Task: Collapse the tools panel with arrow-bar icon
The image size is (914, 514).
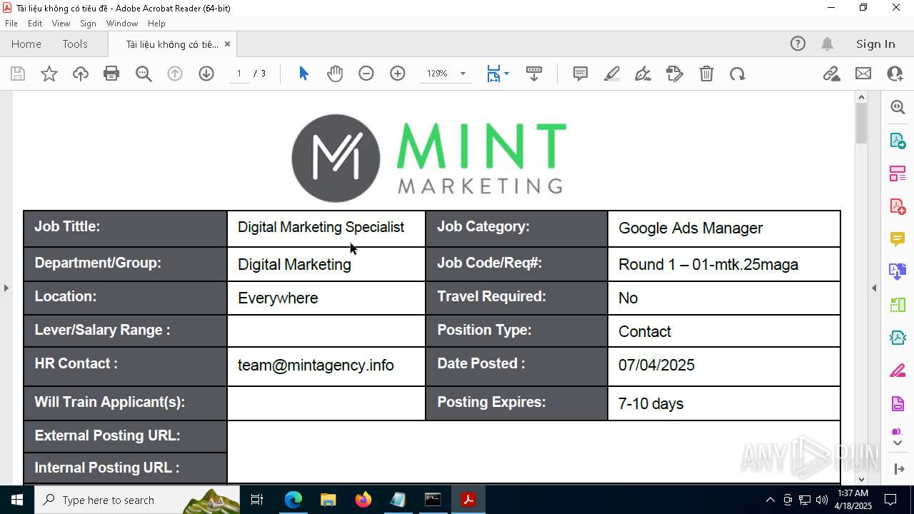Action: point(898,469)
